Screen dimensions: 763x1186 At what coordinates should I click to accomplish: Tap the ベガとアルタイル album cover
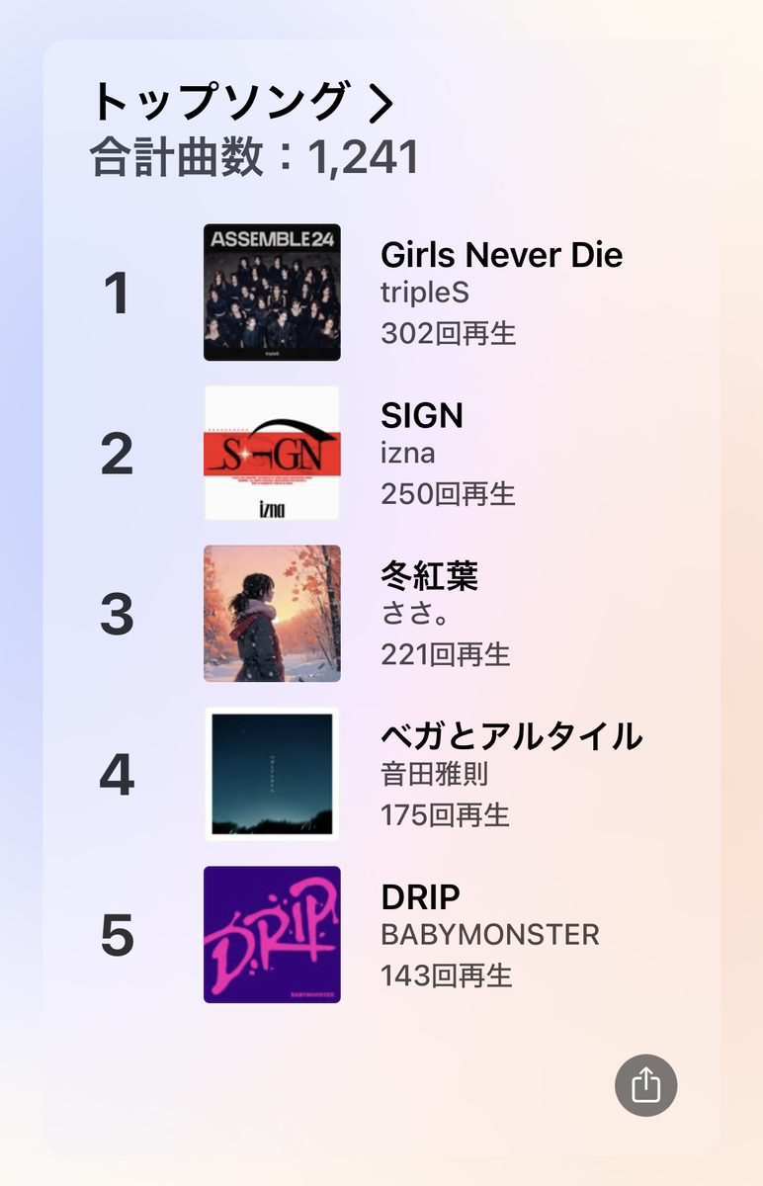pyautogui.click(x=272, y=774)
